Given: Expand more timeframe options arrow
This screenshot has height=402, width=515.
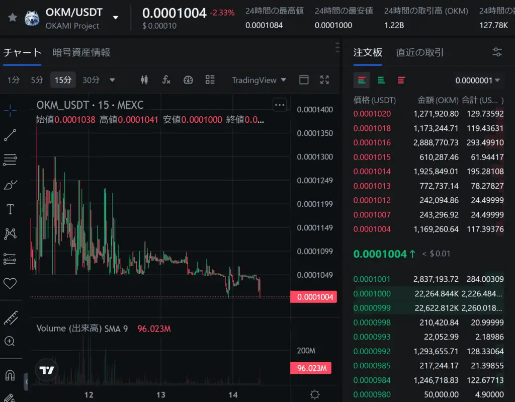Looking at the screenshot, I should (112, 80).
